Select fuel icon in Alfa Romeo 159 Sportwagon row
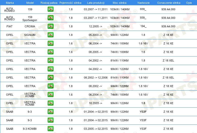 [50, 18]
